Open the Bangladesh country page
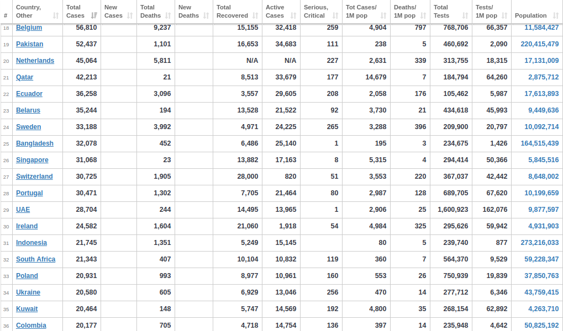Viewport: 563px width, 331px height. click(x=34, y=143)
